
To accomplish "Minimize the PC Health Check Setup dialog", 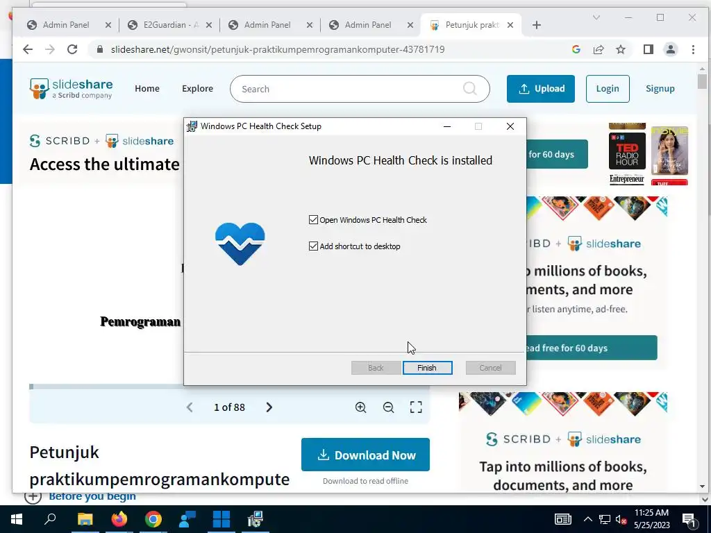I will pos(447,126).
